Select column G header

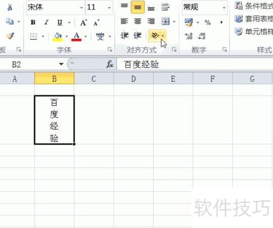[252, 79]
